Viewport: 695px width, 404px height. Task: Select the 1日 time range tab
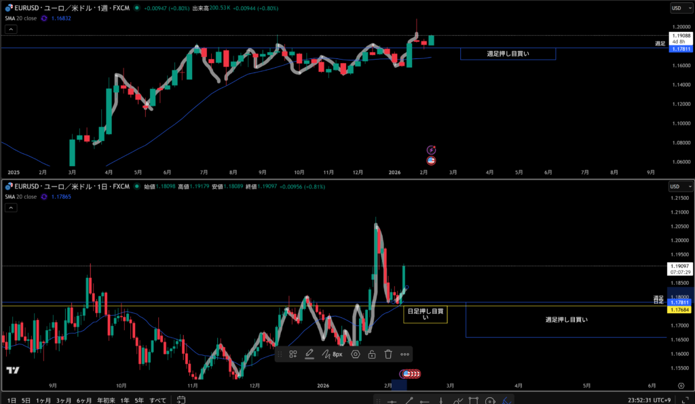[12, 400]
